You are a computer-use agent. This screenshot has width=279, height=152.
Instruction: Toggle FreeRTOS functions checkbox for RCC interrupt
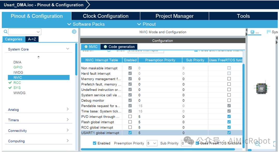coord(229,127)
